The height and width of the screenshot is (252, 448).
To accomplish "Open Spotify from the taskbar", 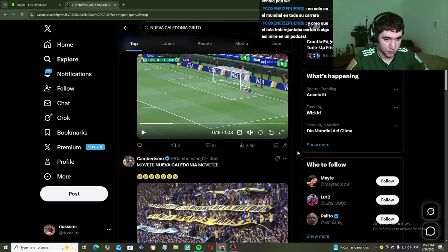I will point(199,247).
